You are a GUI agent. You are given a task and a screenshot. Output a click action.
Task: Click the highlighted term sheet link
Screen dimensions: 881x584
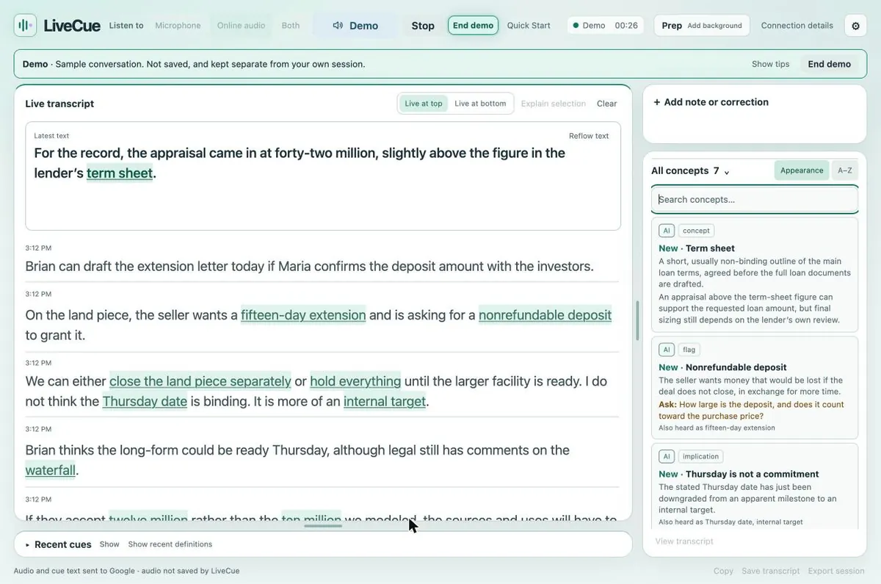(120, 173)
